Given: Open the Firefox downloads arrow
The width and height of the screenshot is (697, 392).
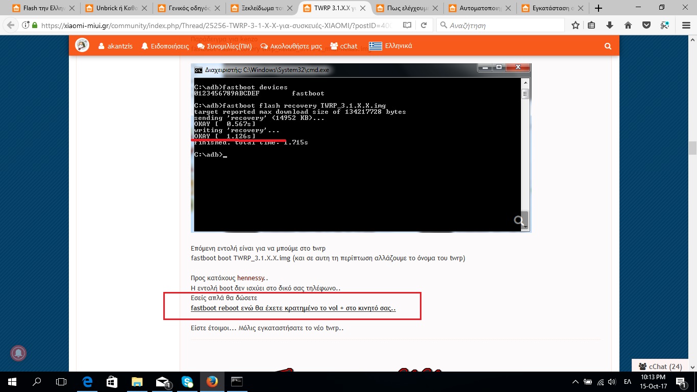Looking at the screenshot, I should click(x=609, y=26).
